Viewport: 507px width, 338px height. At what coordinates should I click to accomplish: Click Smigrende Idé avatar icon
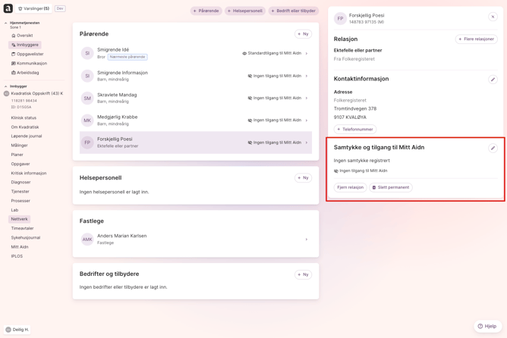point(87,54)
